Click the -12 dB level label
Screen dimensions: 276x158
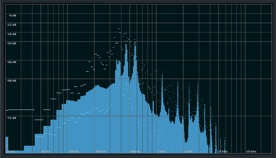(x=12, y=25)
